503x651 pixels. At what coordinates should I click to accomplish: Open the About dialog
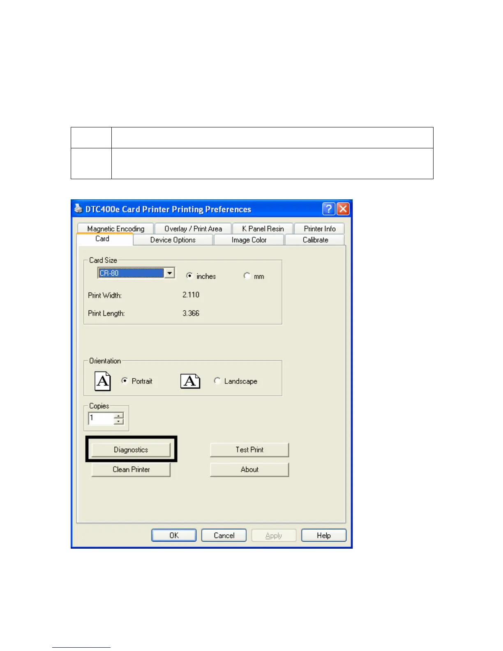249,469
